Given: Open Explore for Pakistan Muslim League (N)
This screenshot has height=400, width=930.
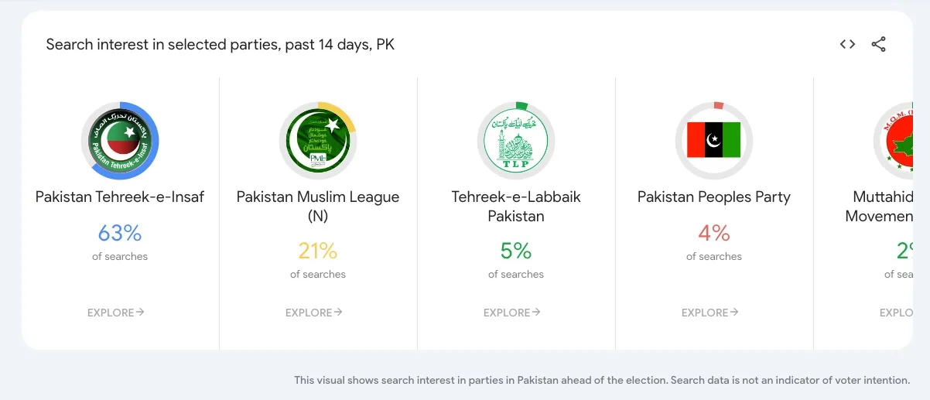Looking at the screenshot, I should 314,313.
